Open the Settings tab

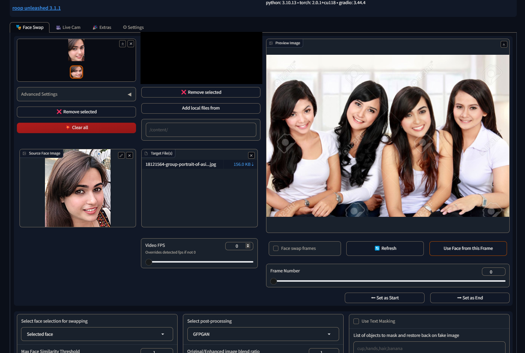[x=133, y=27]
